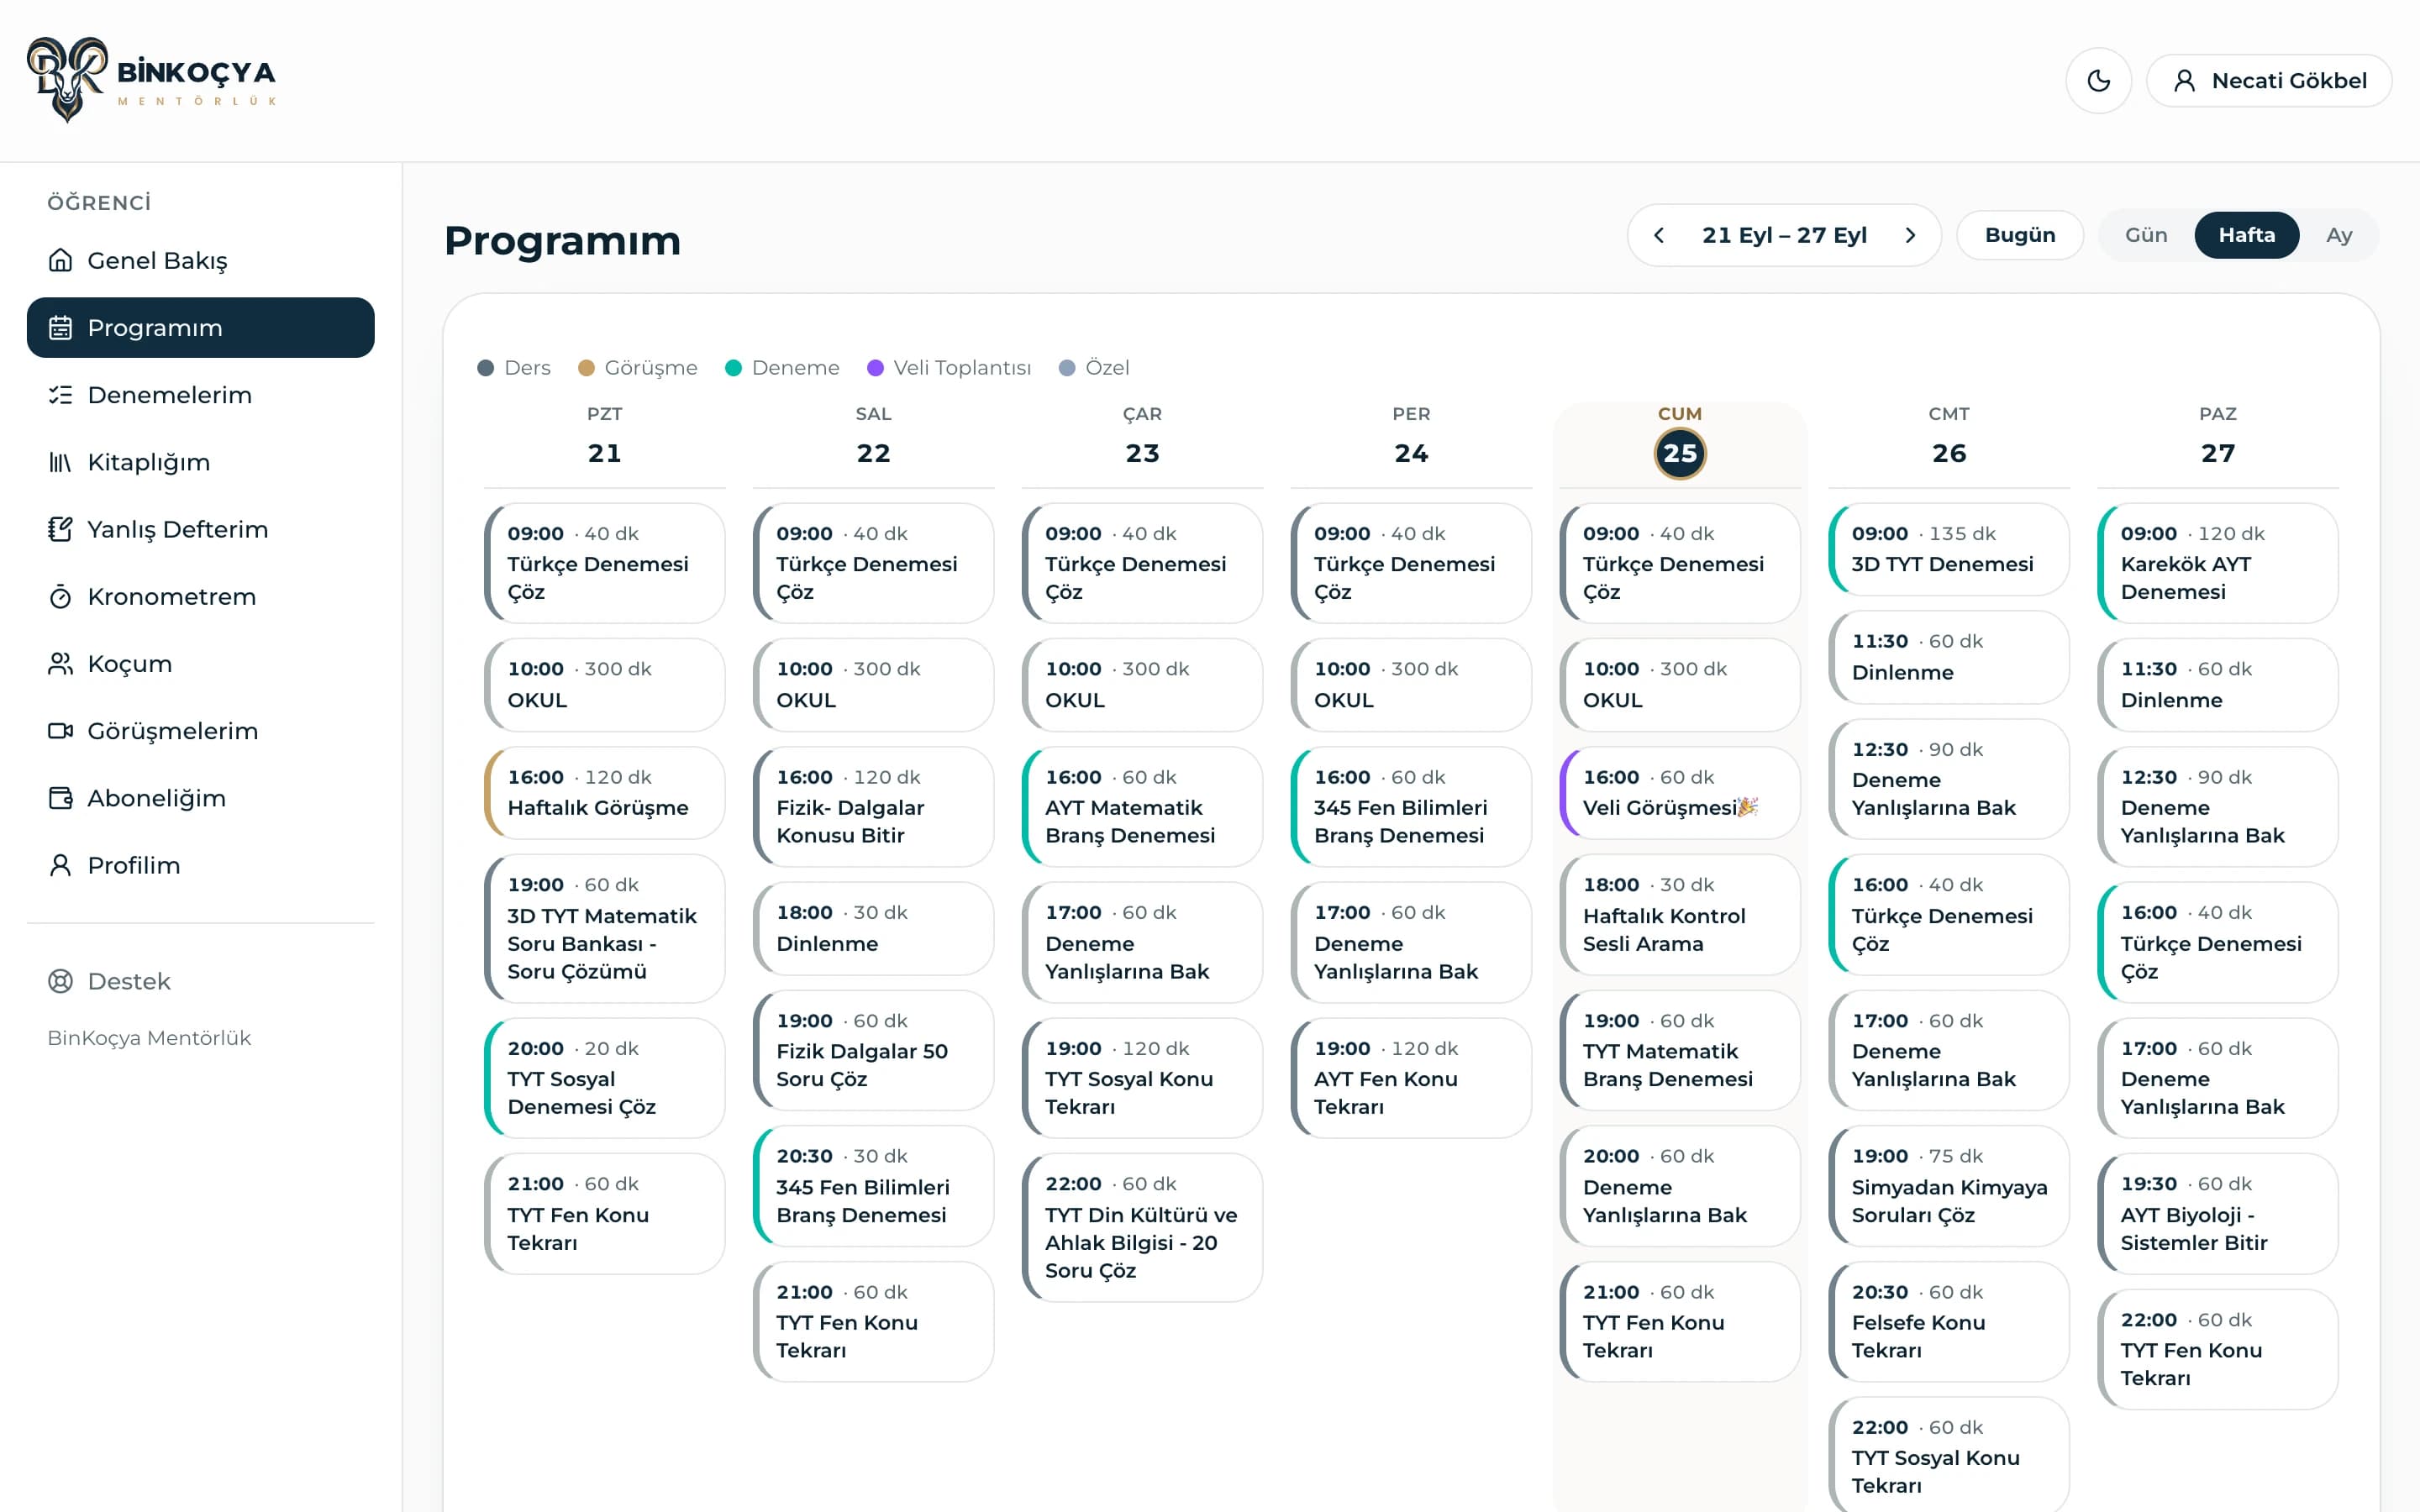Open Simyadan Kimyaya Soruları Çöz card
Image resolution: width=2420 pixels, height=1512 pixels.
[1948, 1185]
